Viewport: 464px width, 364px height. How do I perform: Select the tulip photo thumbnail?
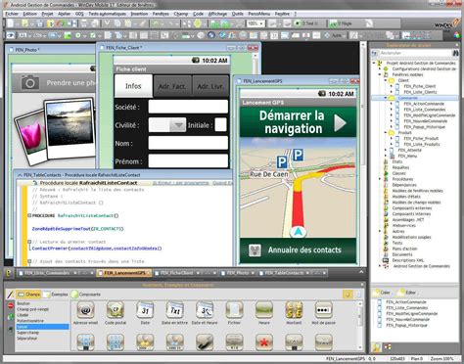[x=31, y=137]
